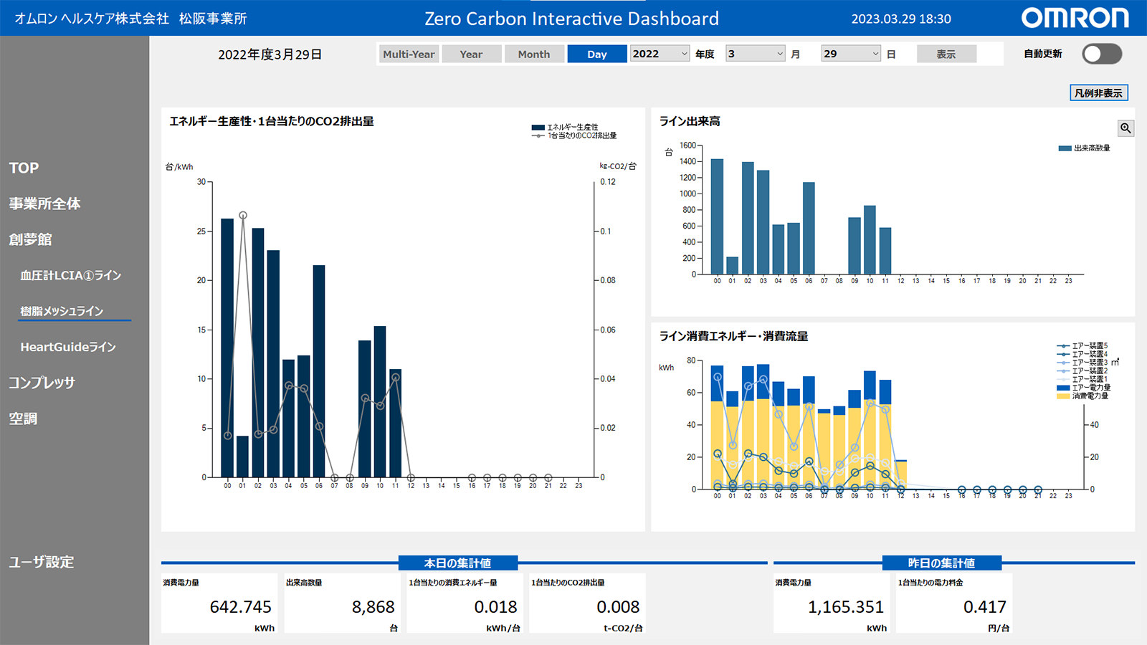Viewport: 1147px width, 645px height.
Task: Open the 日 day dropdown showing 29
Action: (851, 54)
